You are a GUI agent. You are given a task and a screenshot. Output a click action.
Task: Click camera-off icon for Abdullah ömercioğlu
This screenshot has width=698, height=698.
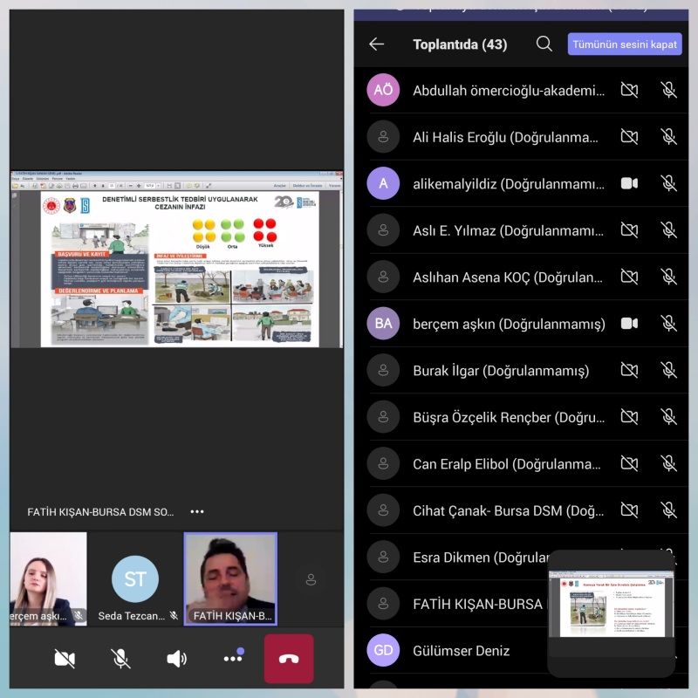[629, 90]
